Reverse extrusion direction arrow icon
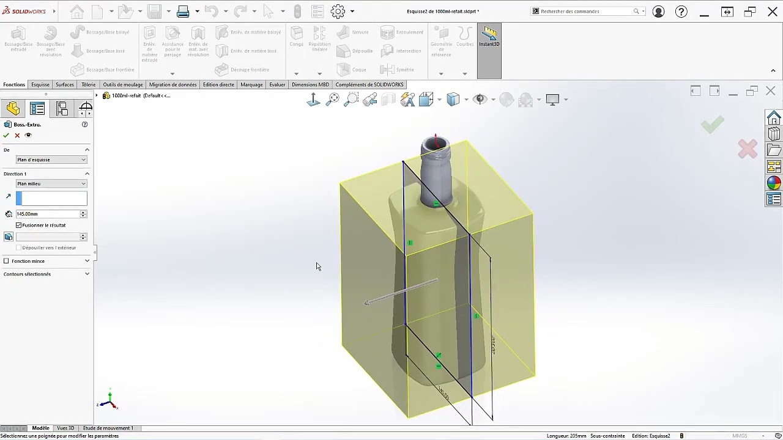 tap(8, 196)
